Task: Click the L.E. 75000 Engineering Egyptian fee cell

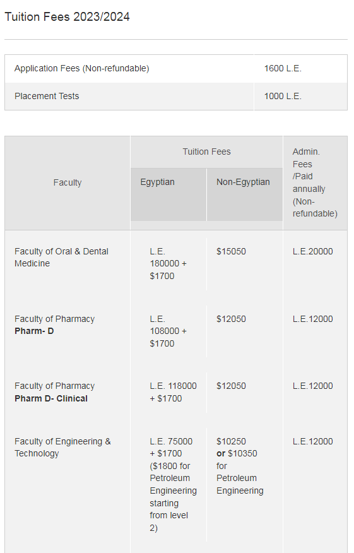Action: [x=173, y=485]
